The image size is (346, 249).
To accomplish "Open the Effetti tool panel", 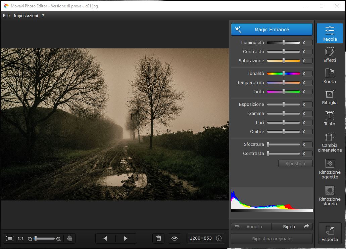I will tap(330, 55).
